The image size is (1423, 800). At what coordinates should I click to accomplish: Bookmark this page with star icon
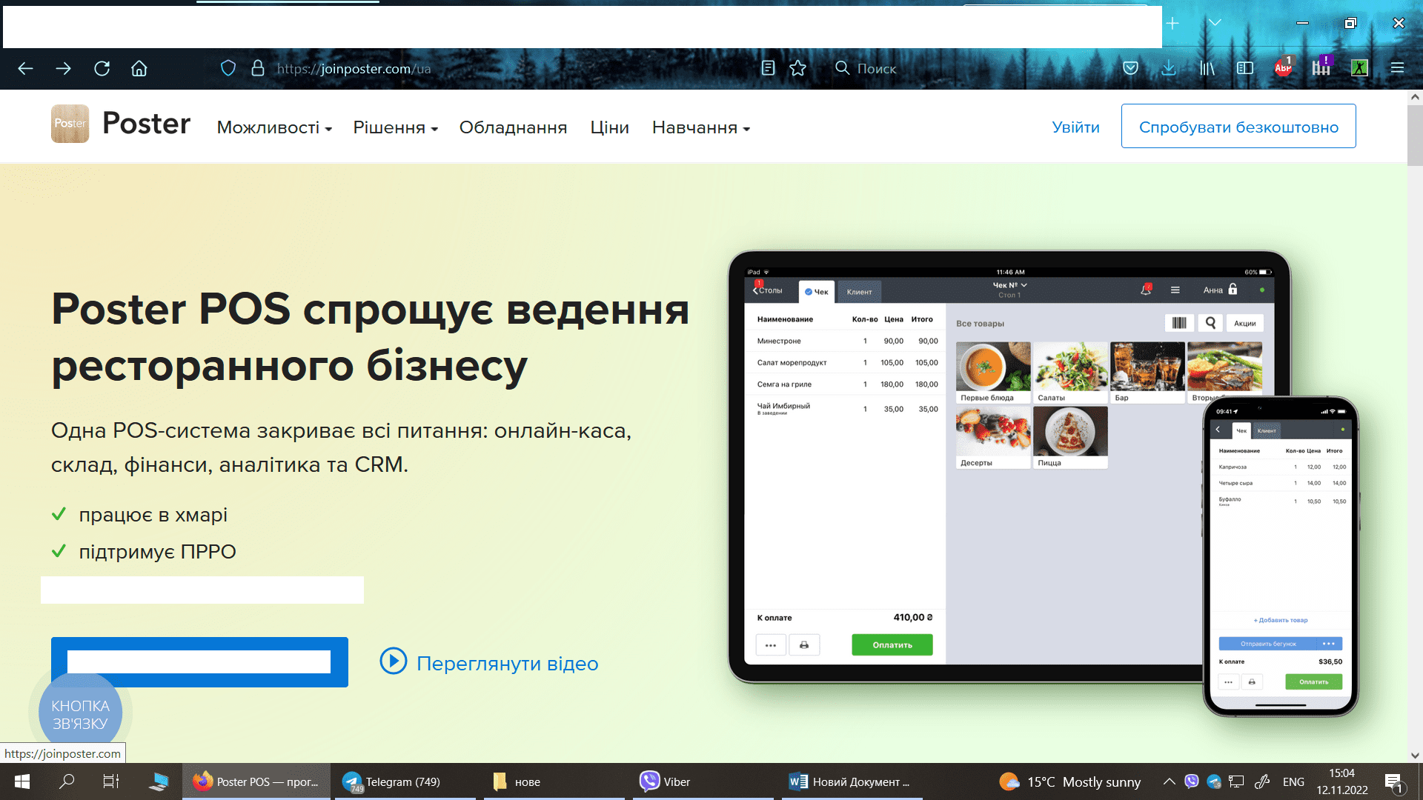797,68
